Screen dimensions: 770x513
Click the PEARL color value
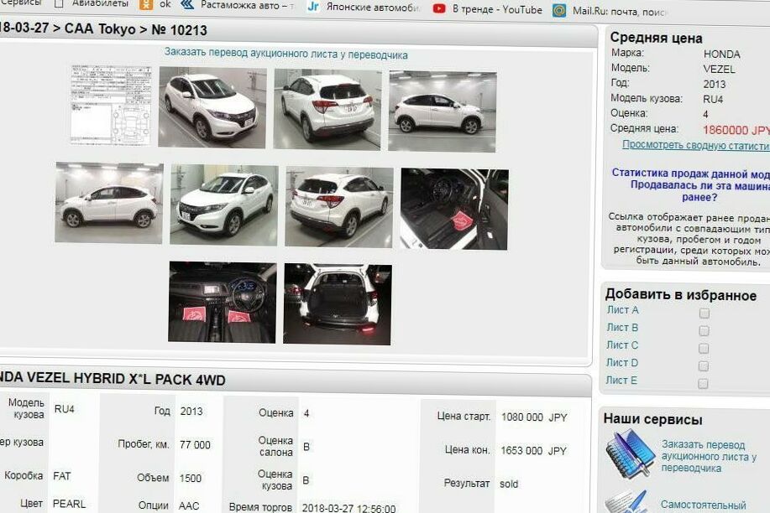(x=69, y=504)
